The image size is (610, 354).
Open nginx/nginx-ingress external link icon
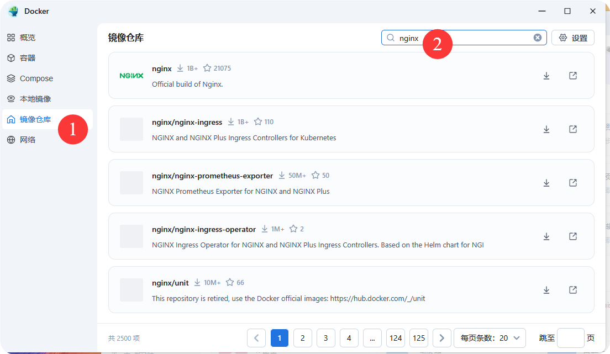pyautogui.click(x=572, y=129)
